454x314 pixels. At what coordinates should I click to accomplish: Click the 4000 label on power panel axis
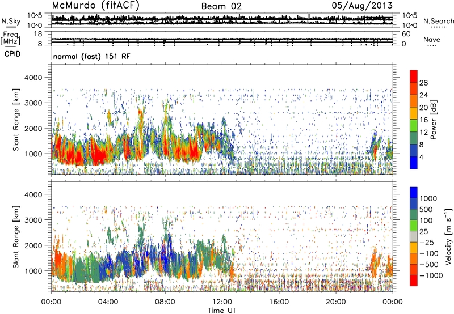click(x=33, y=78)
